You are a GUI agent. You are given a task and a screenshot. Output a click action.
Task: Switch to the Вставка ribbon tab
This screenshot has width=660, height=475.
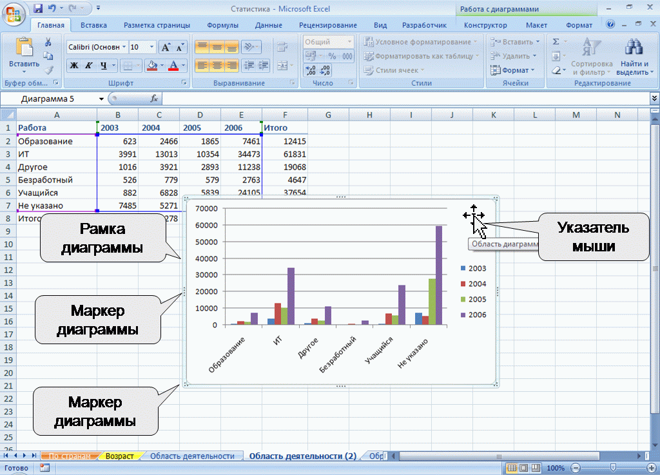pos(93,25)
